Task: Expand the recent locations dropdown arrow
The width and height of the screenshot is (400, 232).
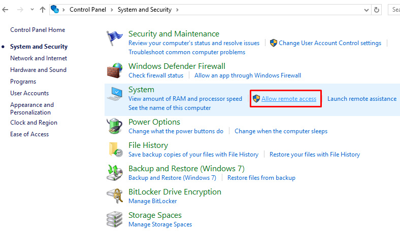Action: (x=32, y=10)
